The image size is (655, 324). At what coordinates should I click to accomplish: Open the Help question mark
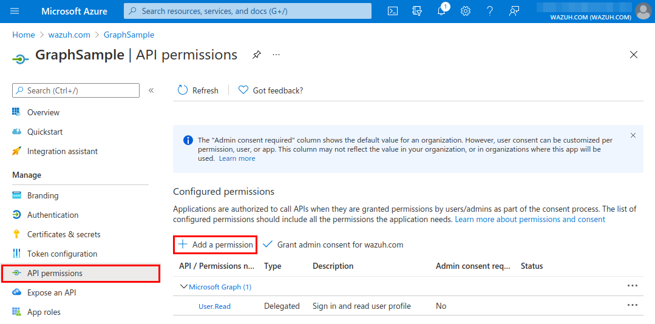pyautogui.click(x=490, y=12)
